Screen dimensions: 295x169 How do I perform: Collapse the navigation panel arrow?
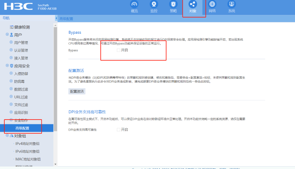pos(56,18)
